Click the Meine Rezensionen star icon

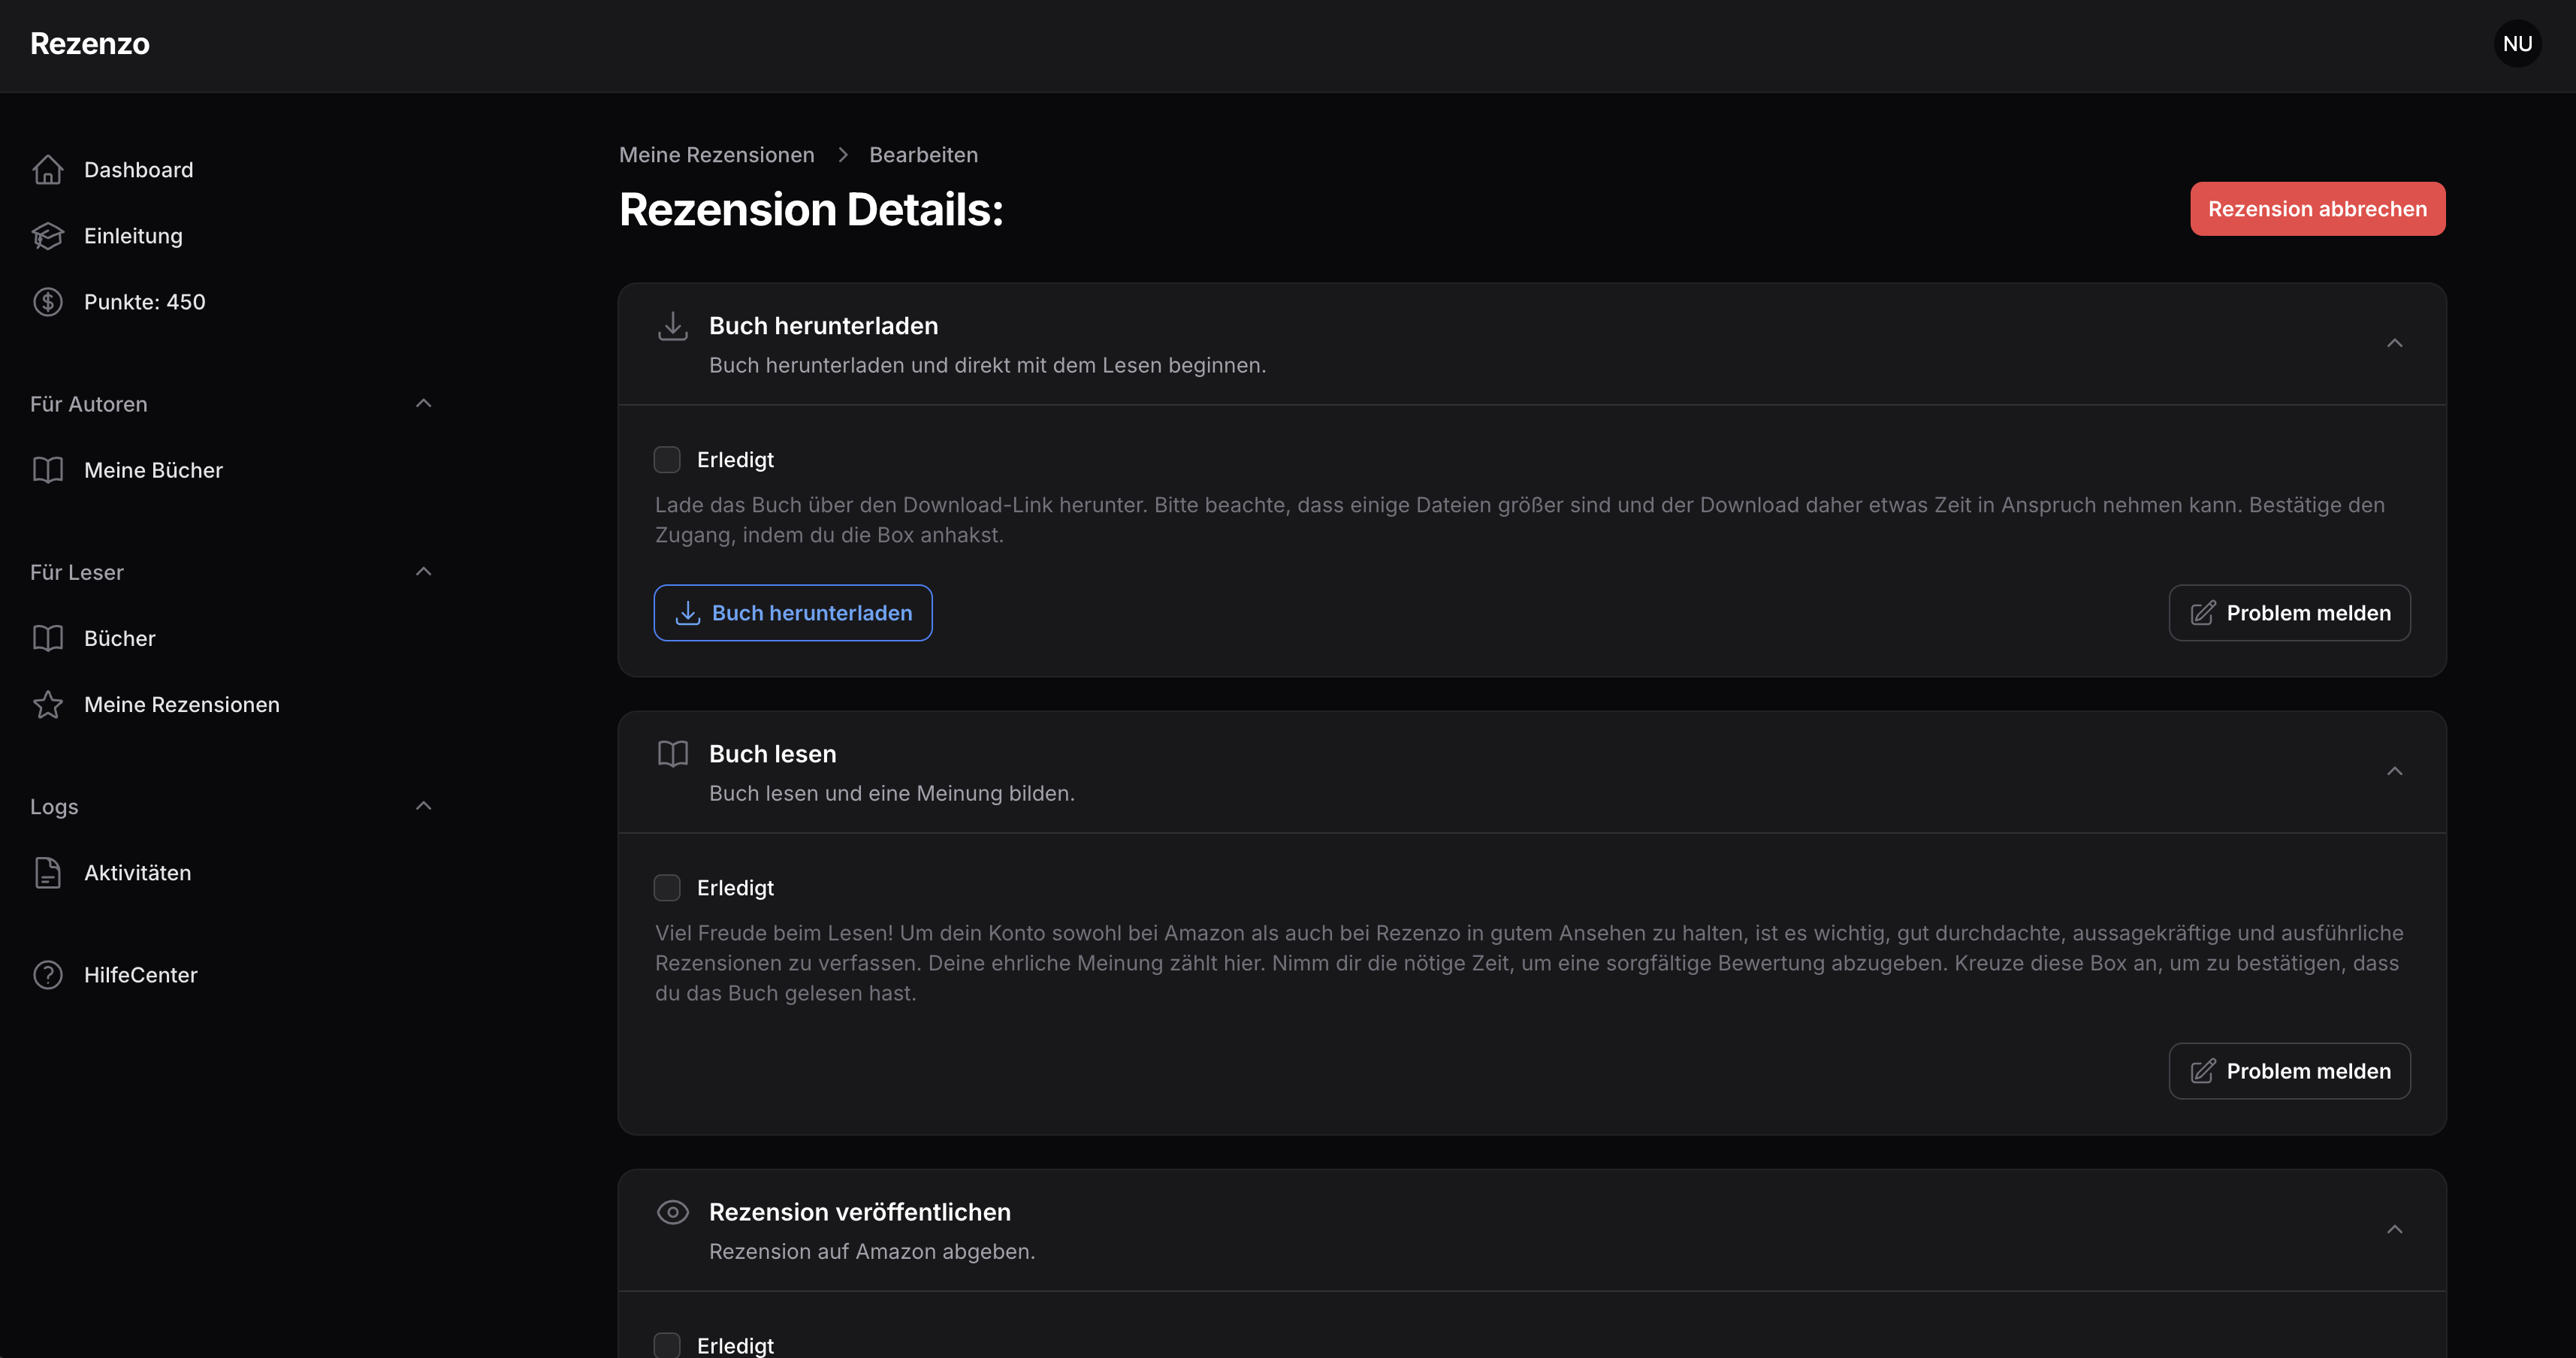pyautogui.click(x=48, y=704)
